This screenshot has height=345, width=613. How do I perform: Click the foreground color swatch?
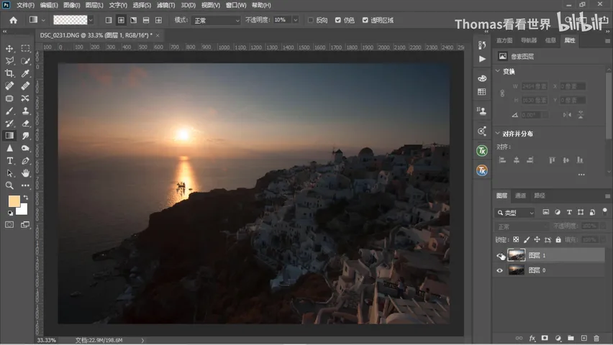(x=13, y=201)
